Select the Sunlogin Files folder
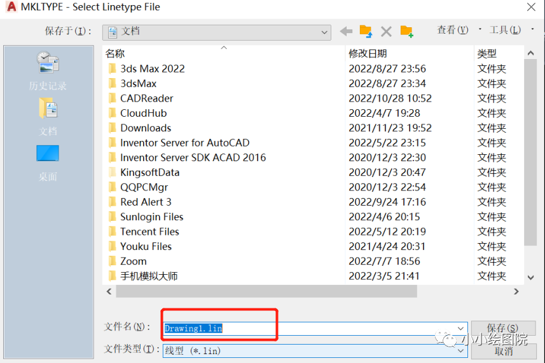The height and width of the screenshot is (363, 545). (x=151, y=216)
